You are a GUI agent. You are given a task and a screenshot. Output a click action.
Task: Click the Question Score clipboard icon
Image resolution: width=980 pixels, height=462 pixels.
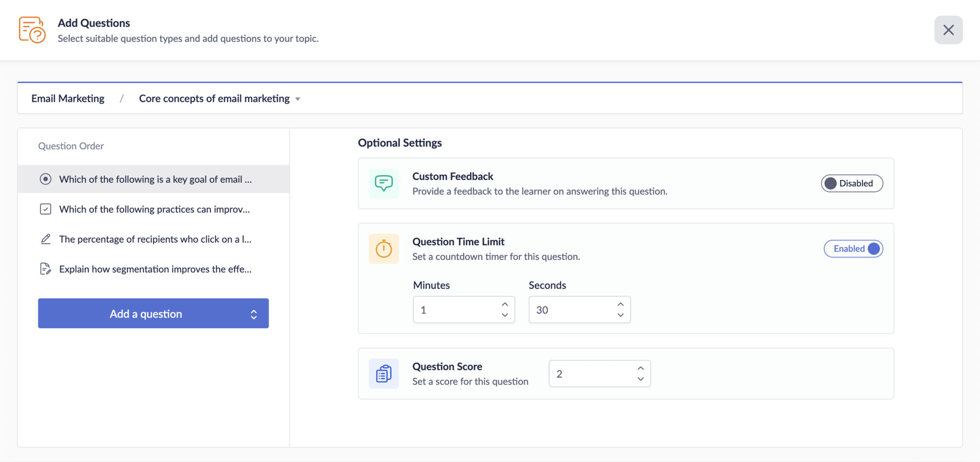(x=383, y=373)
